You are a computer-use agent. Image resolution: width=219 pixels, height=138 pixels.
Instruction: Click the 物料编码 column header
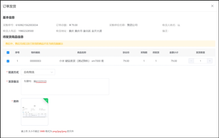35,53
